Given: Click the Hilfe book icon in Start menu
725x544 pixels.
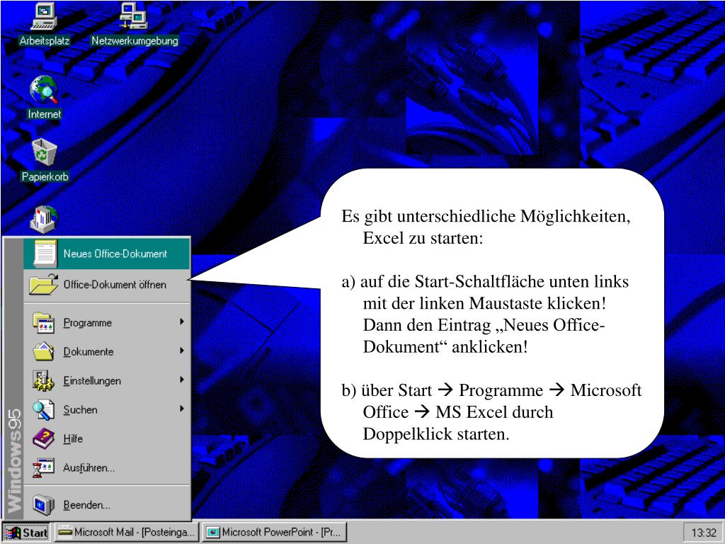Looking at the screenshot, I should 43,438.
